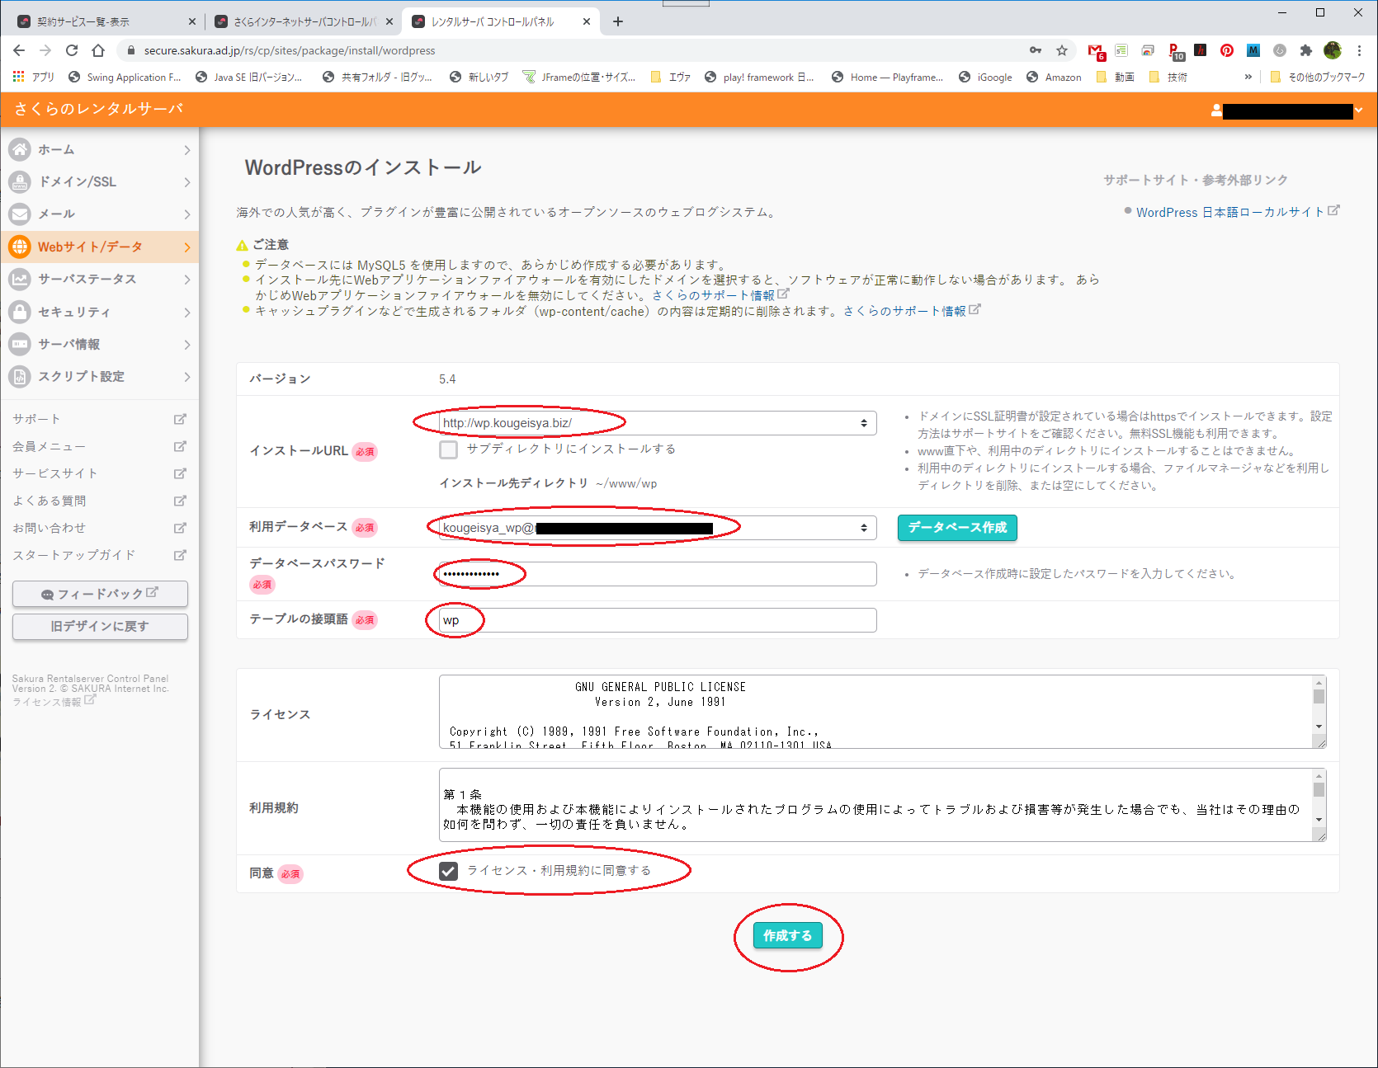The width and height of the screenshot is (1378, 1068).
Task: Open the メール sidebar icon
Action: coord(20,214)
